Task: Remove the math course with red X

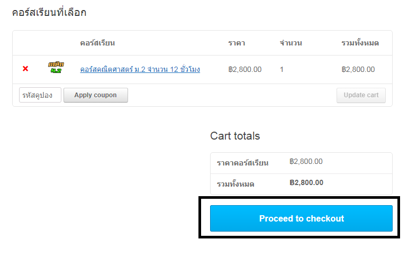Action: 25,69
